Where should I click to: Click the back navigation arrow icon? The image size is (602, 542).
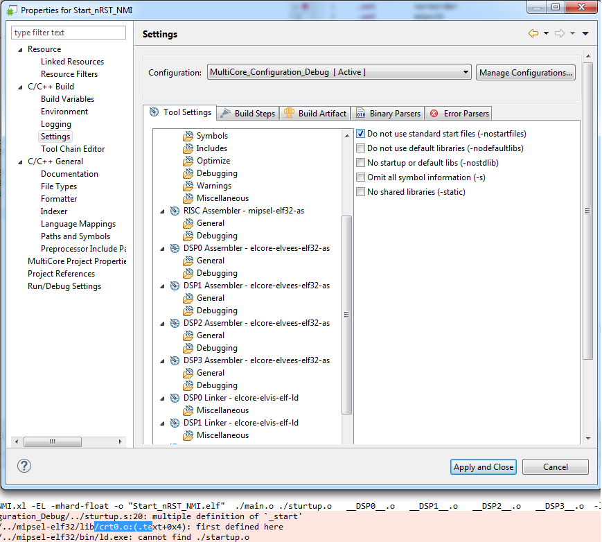pos(533,33)
